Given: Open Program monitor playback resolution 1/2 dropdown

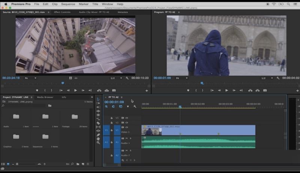Looking at the screenshot, I should (x=267, y=78).
